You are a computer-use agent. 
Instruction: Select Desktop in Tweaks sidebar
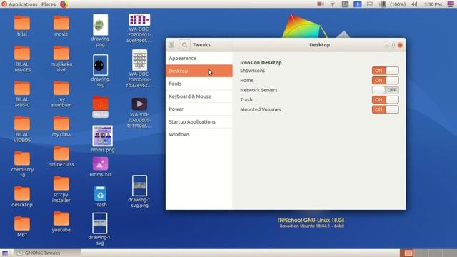[x=199, y=71]
